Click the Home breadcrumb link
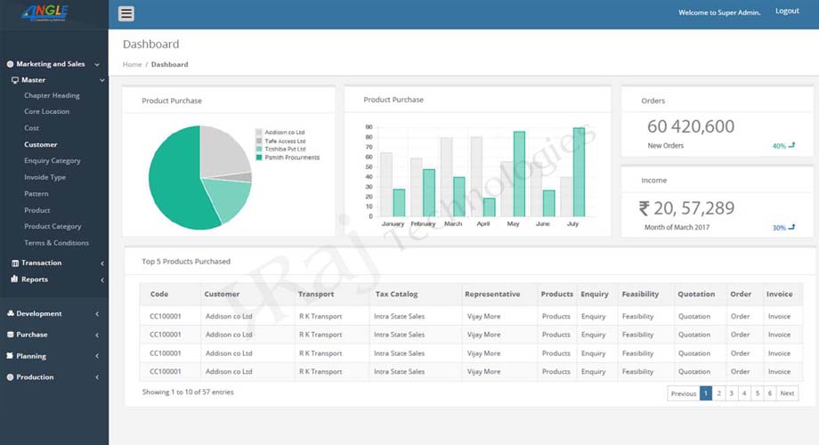 click(132, 65)
